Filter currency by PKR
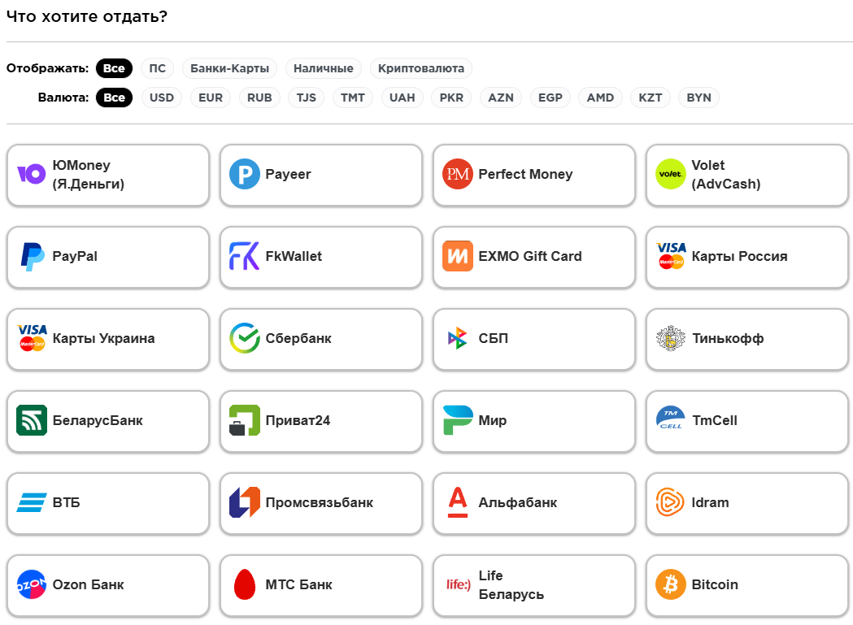853x625 pixels. (x=451, y=98)
